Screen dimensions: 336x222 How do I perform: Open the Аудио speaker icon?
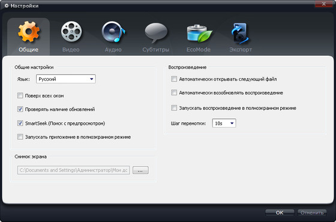point(113,32)
